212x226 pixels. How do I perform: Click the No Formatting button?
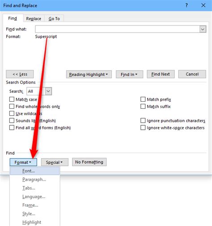[89, 162]
